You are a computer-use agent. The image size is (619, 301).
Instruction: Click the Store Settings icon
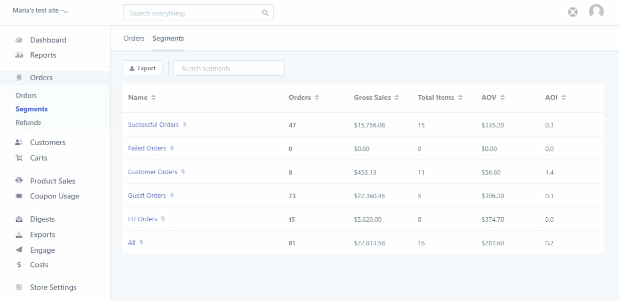[x=19, y=287]
